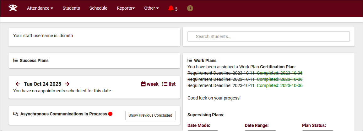Expand the Attendance dropdown menu
This screenshot has width=363, height=131.
(40, 8)
